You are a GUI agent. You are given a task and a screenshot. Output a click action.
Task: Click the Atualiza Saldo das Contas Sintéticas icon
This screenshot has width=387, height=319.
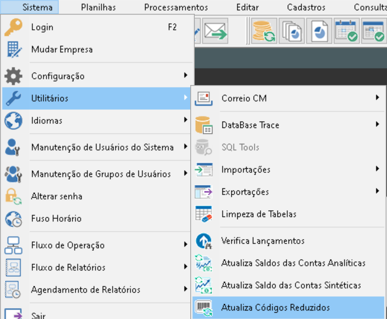click(x=204, y=285)
